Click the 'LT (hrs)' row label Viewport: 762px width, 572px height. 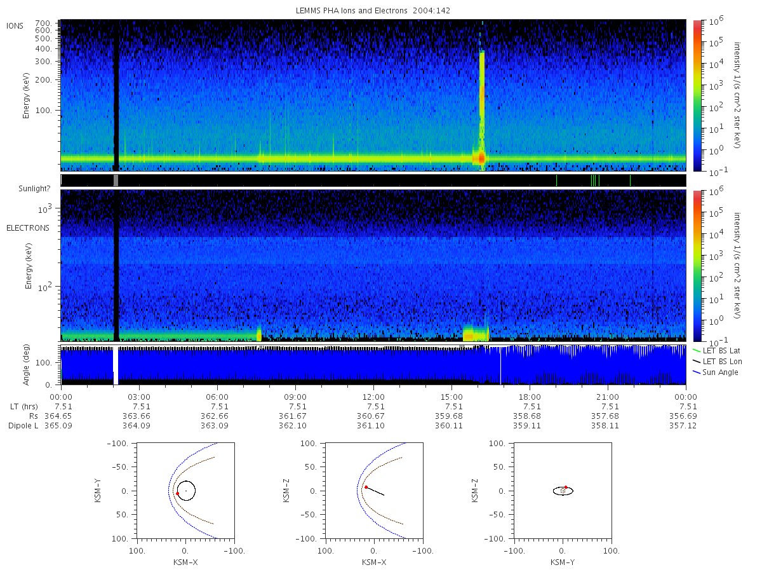coord(25,407)
